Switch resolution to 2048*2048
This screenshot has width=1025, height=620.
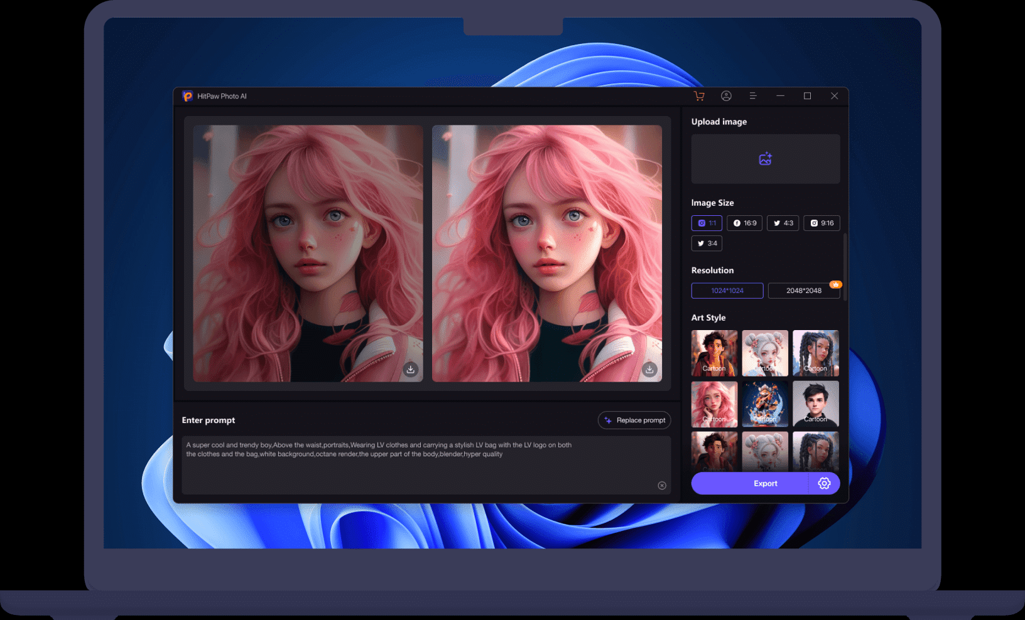point(804,291)
